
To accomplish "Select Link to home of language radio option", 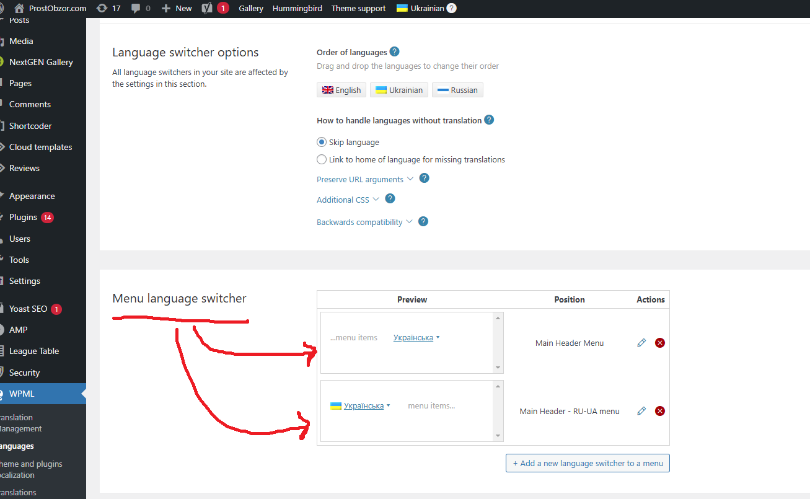I will (x=322, y=159).
